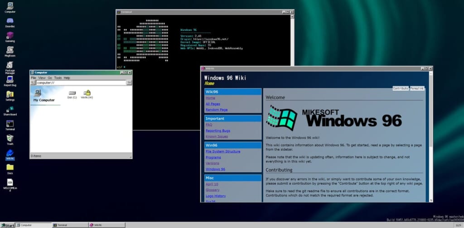
Task: Maximize the Computer window
Action: pos(126,73)
